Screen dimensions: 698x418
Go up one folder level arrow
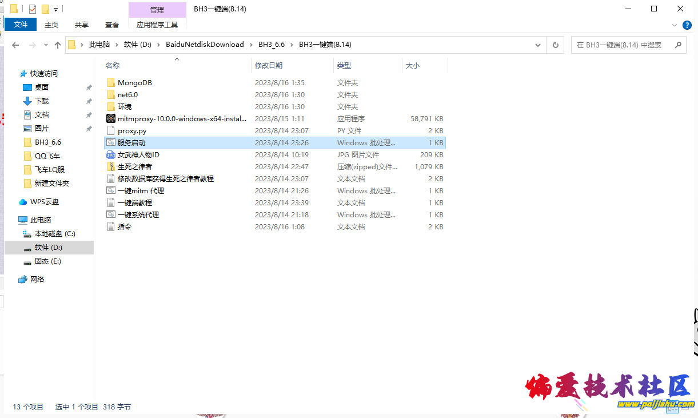click(x=58, y=45)
